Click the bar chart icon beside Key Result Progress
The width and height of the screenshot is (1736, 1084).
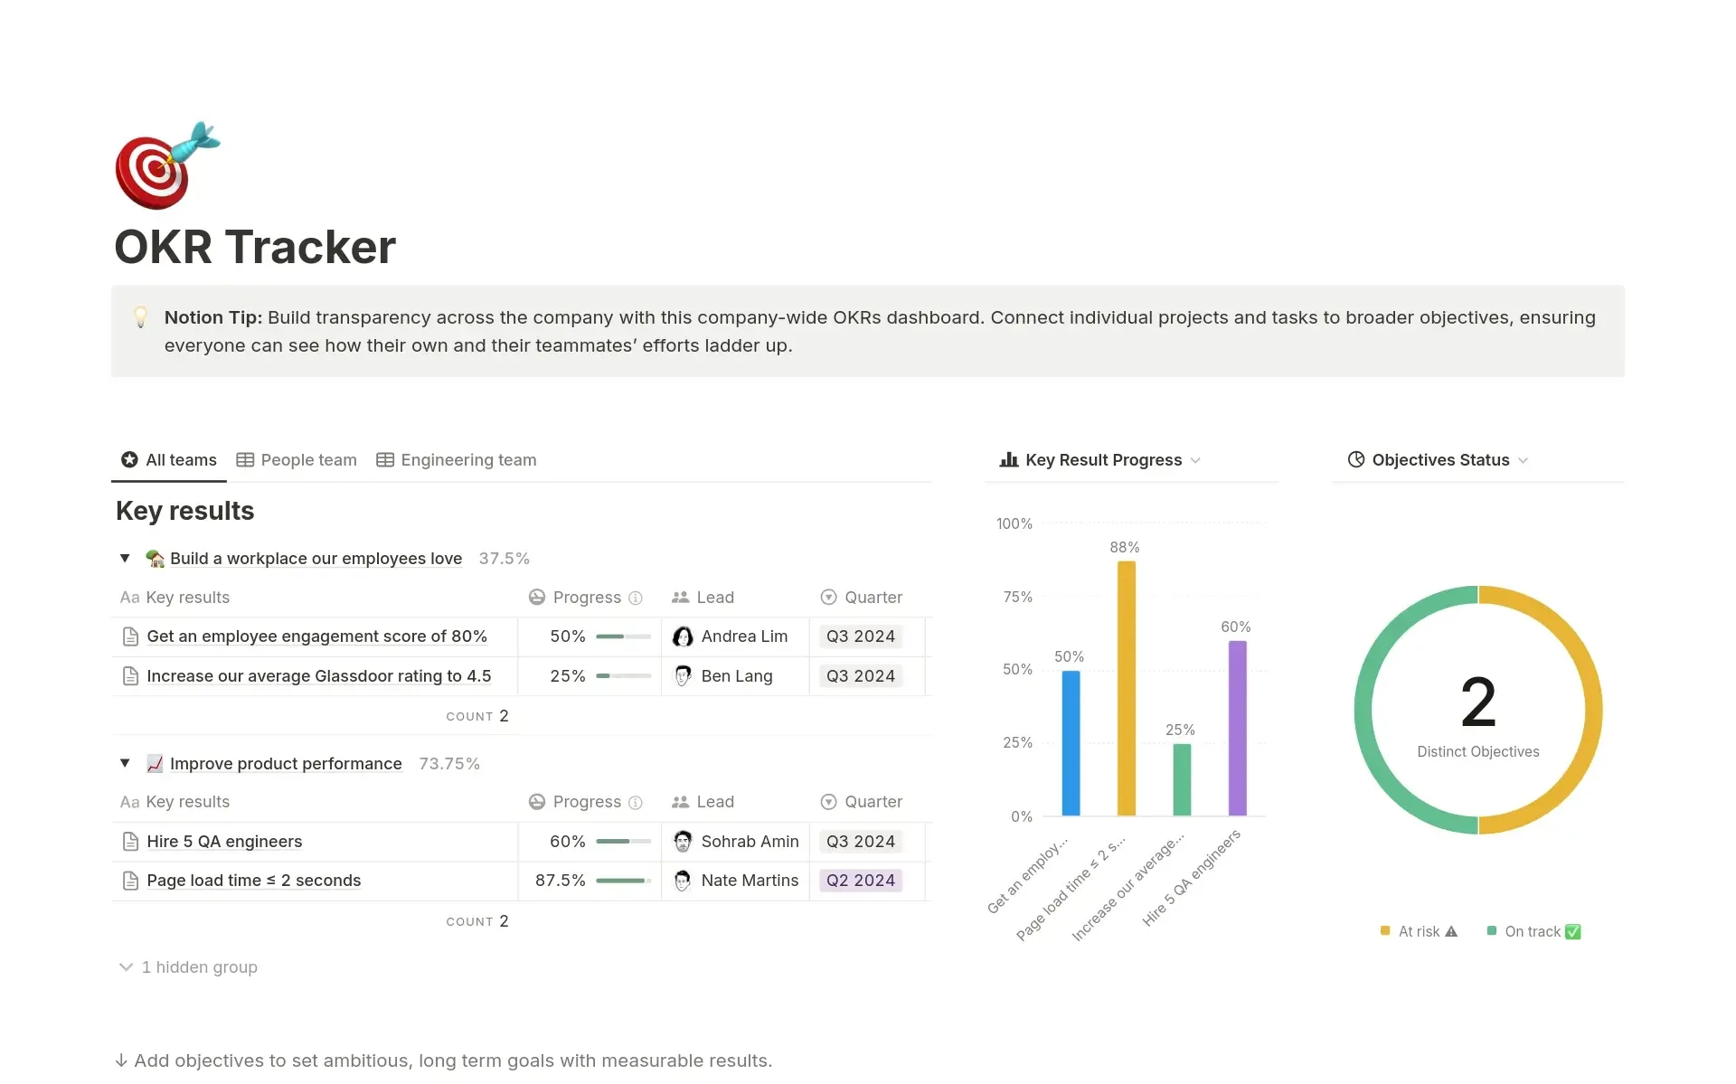pos(1008,459)
